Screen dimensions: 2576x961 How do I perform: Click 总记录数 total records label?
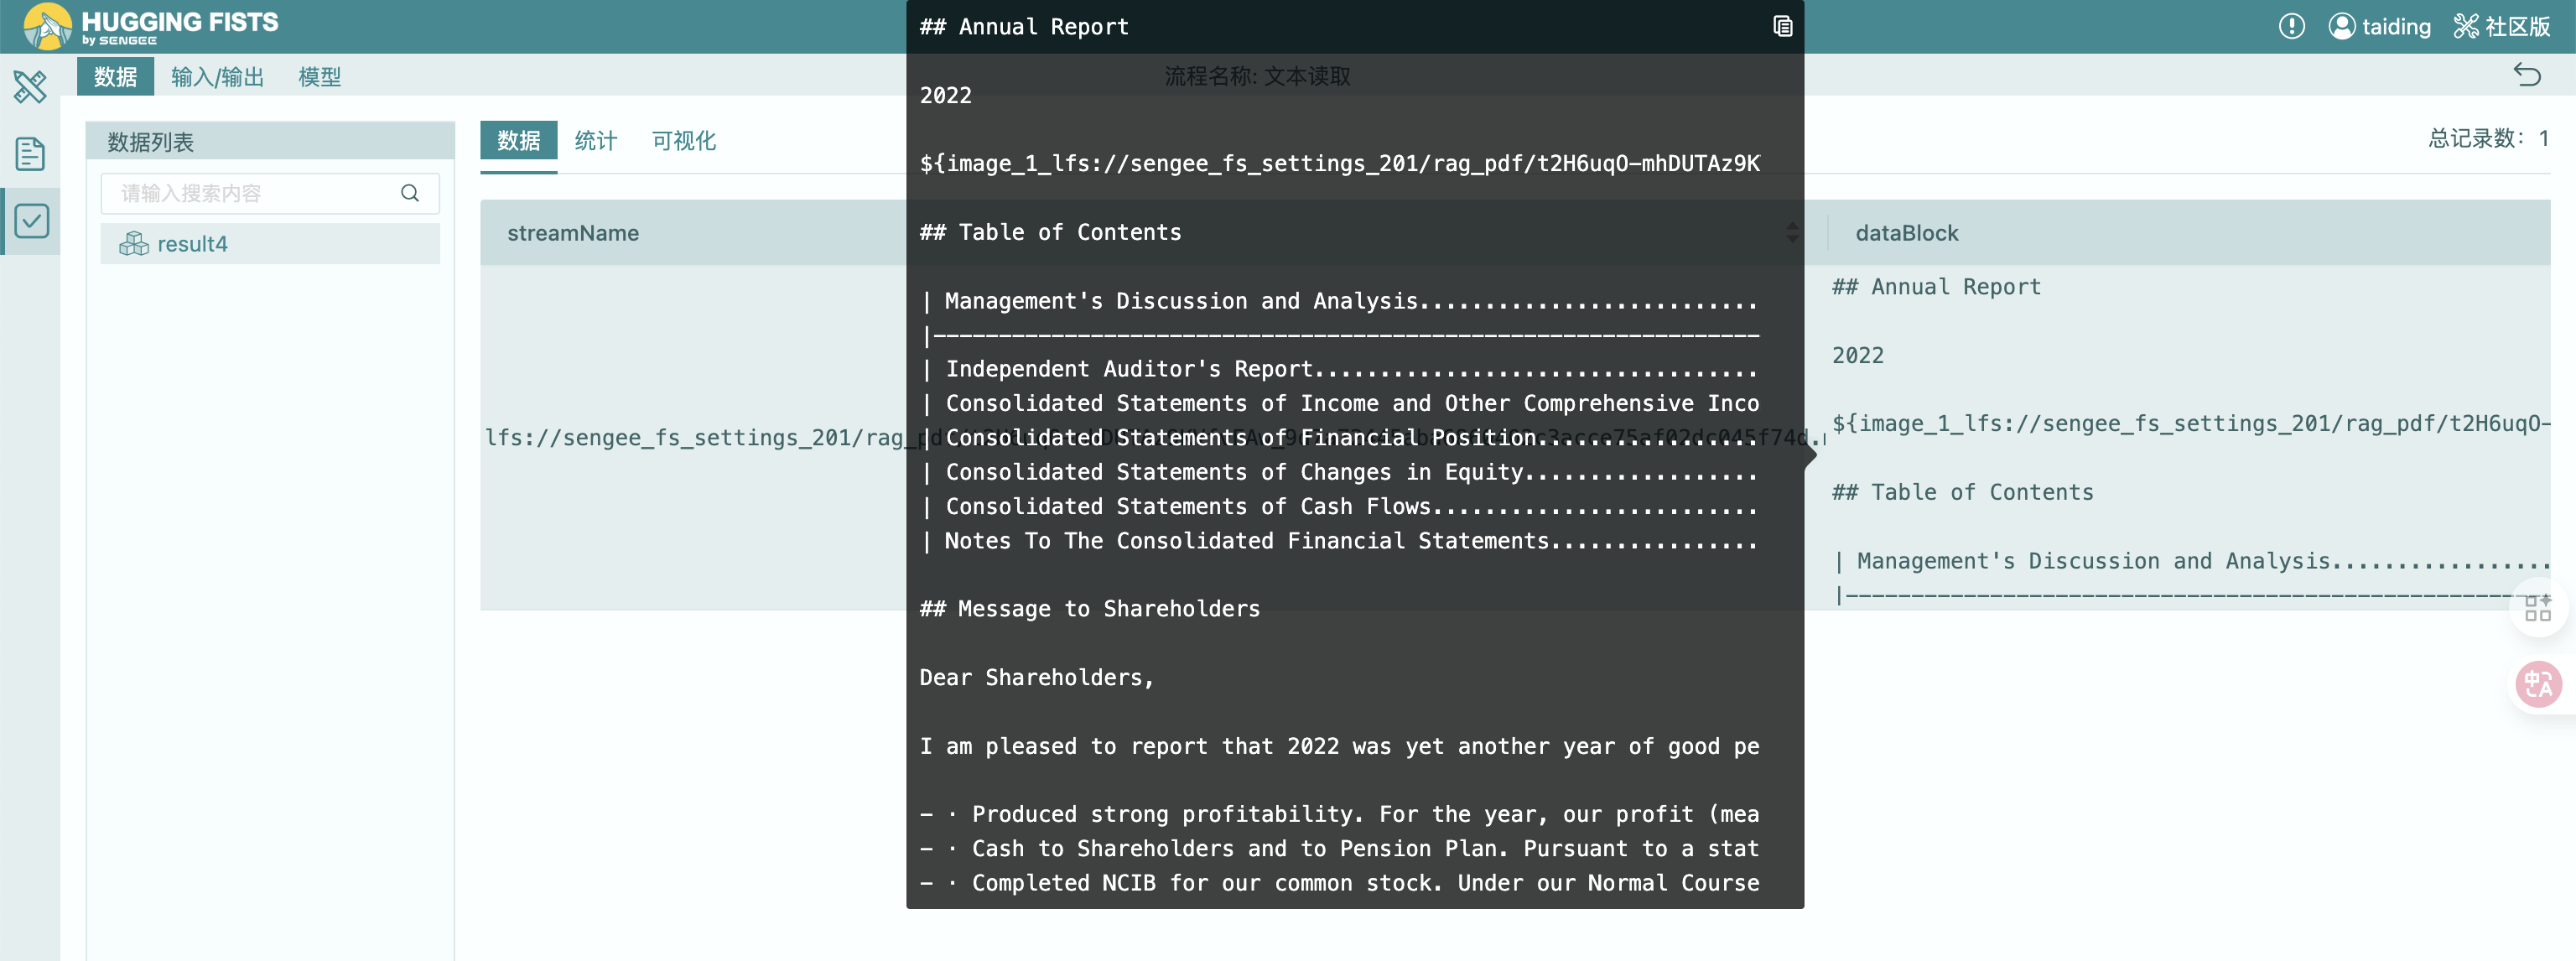[2488, 138]
